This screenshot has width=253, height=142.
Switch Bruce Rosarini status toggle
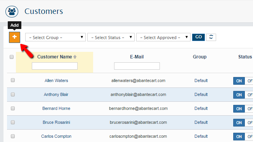point(243,123)
